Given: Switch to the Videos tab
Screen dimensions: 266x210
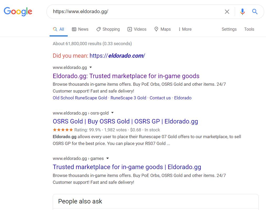Looking at the screenshot, I should [x=137, y=29].
